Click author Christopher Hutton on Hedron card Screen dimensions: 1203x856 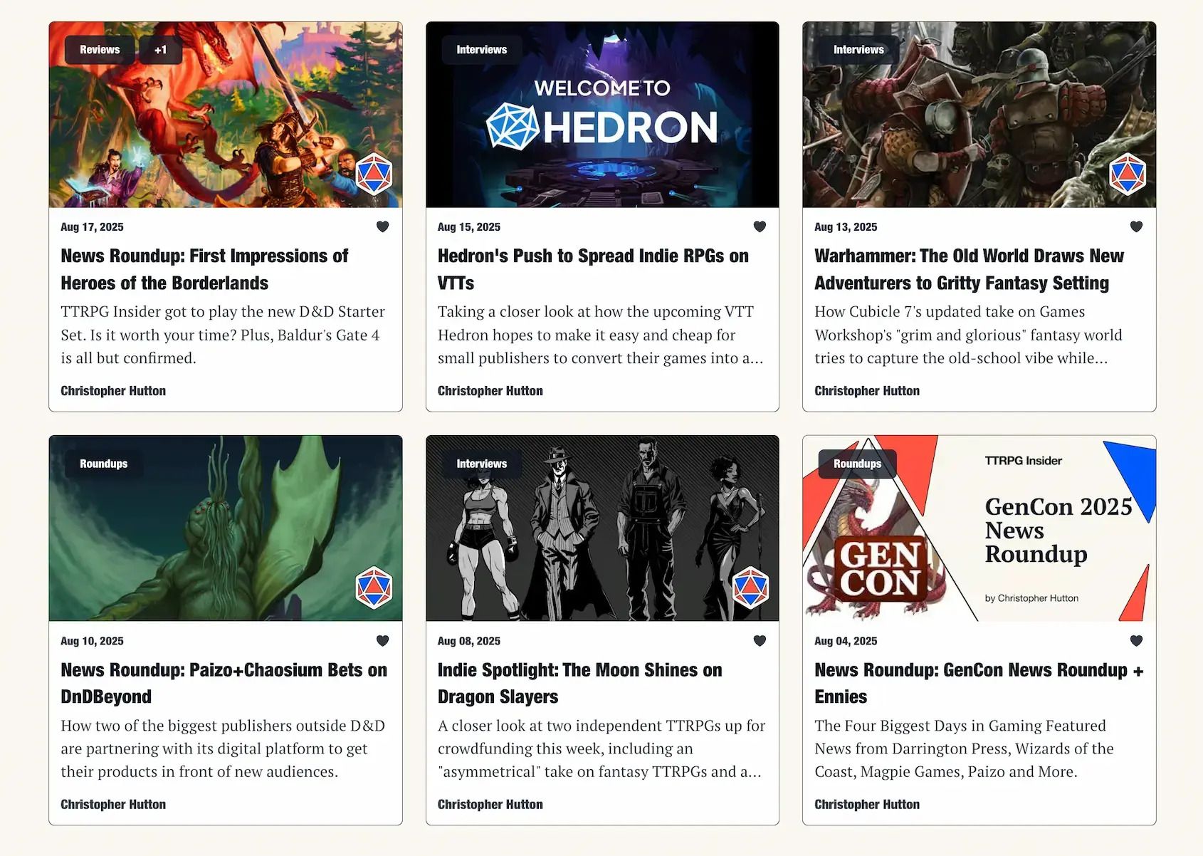click(490, 391)
